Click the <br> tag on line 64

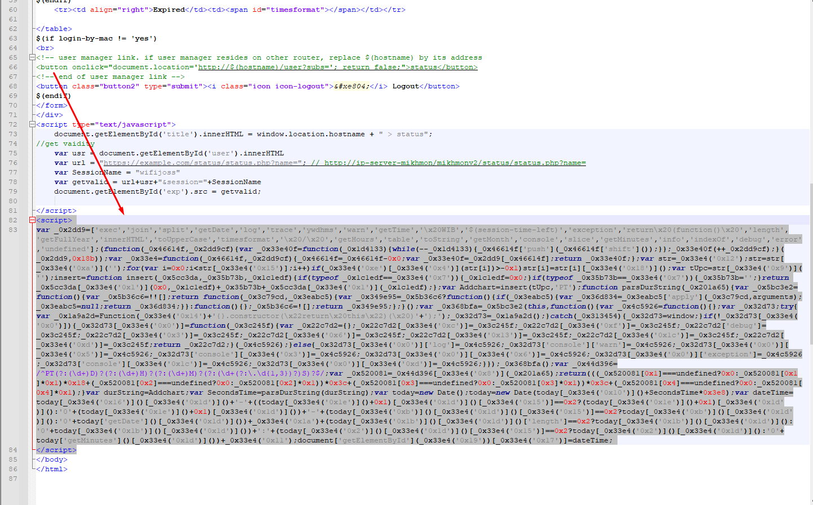click(45, 48)
